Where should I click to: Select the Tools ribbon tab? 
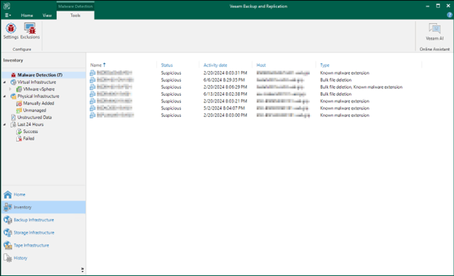75,15
